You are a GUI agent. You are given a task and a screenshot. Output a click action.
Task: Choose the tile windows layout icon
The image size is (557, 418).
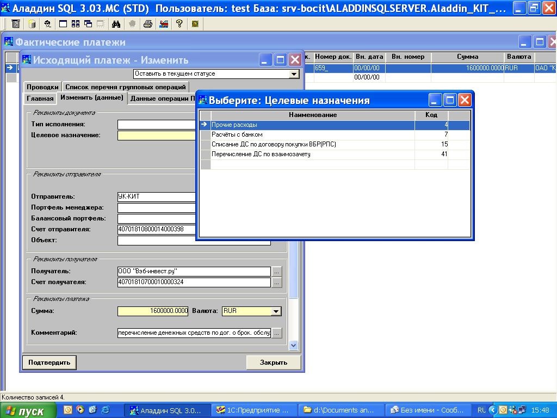[76, 24]
